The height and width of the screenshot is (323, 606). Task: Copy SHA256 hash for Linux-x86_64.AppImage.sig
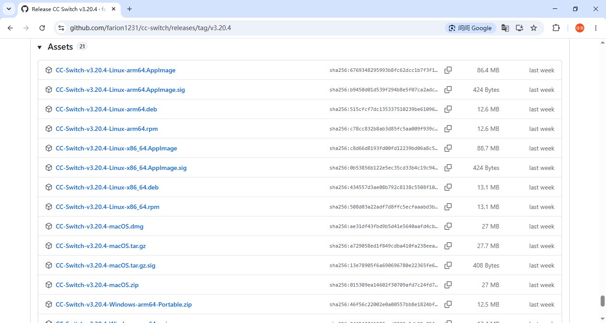[448, 168]
